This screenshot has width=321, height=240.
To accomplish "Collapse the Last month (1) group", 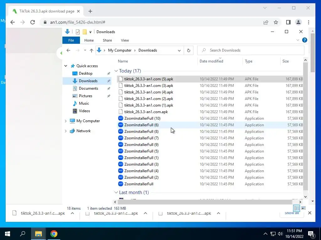I will [116, 192].
